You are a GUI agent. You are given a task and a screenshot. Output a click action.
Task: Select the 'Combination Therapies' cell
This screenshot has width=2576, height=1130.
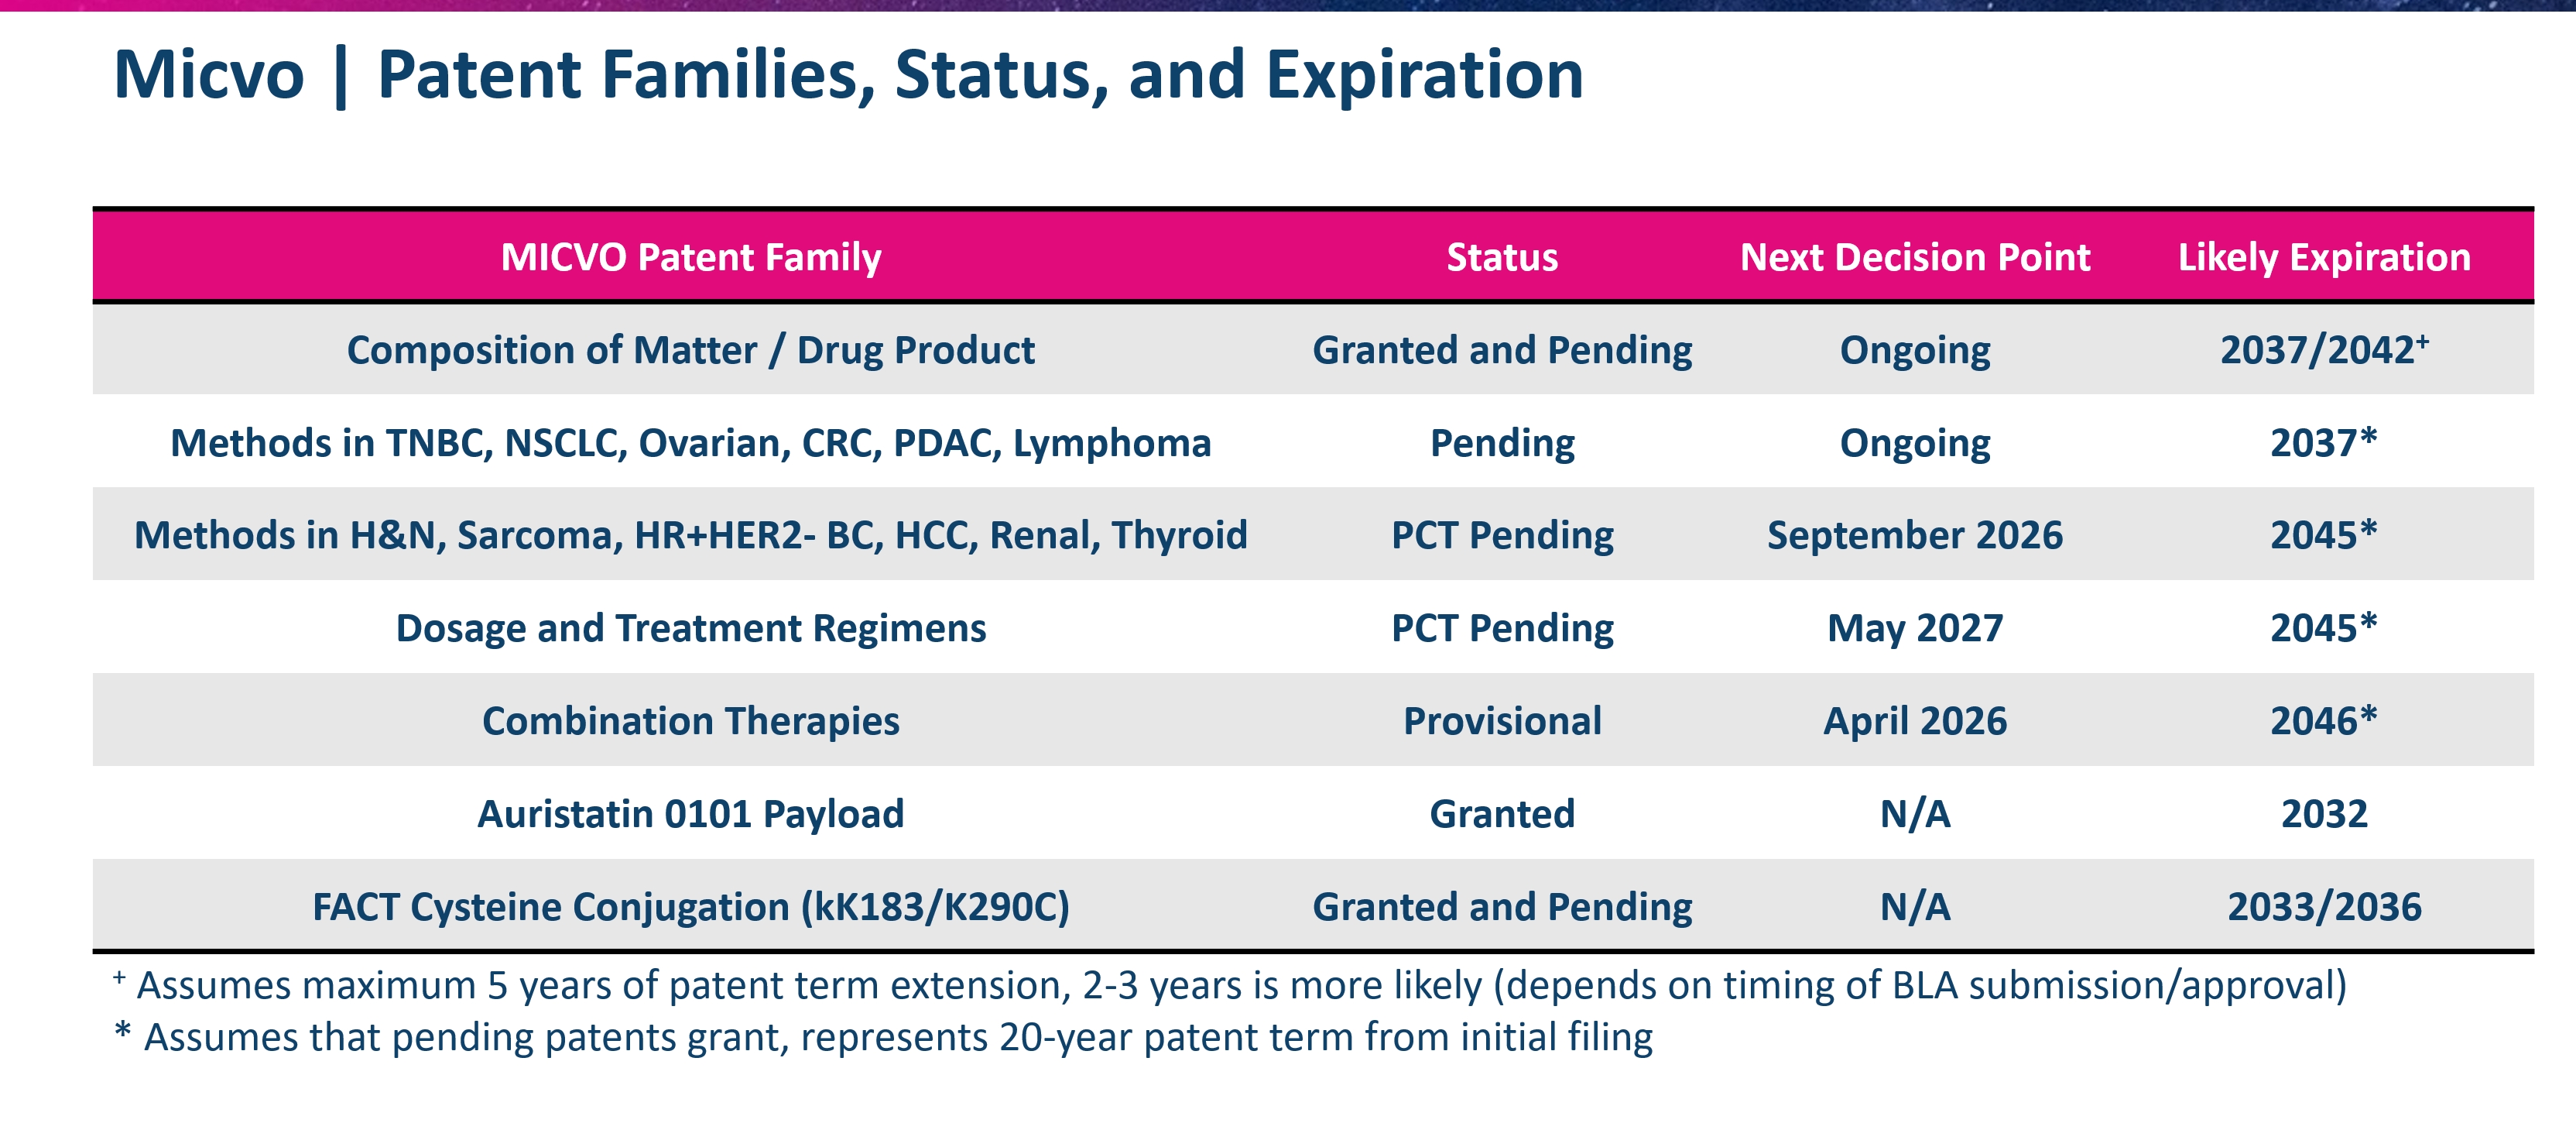pyautogui.click(x=690, y=720)
